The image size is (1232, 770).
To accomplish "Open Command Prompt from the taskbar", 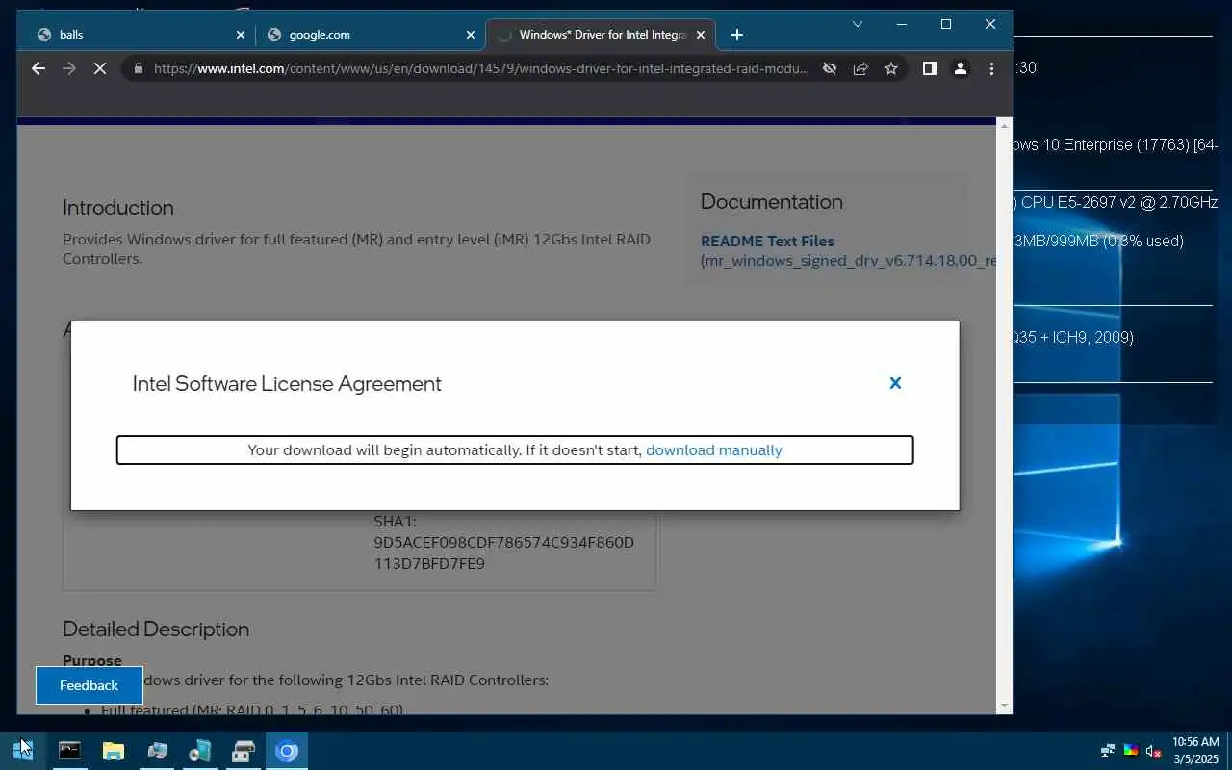I will pyautogui.click(x=69, y=751).
